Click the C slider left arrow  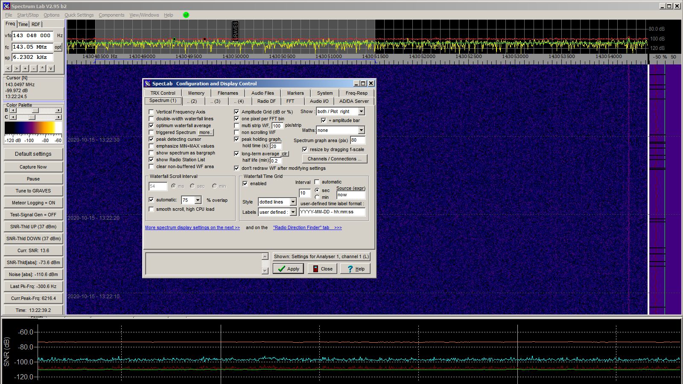point(13,117)
